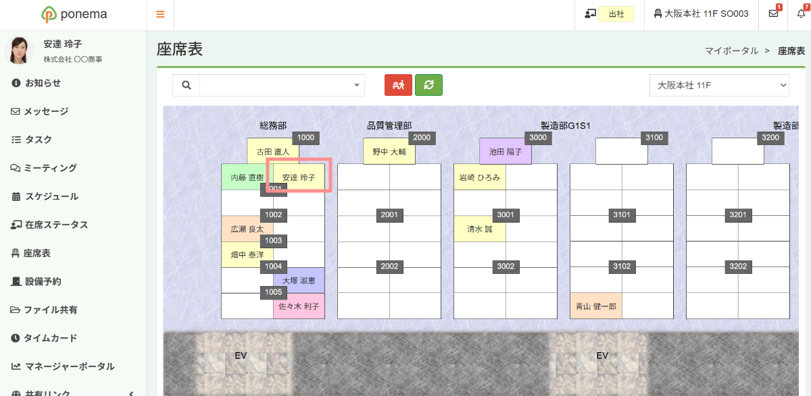Click seat label 3000

(538, 138)
